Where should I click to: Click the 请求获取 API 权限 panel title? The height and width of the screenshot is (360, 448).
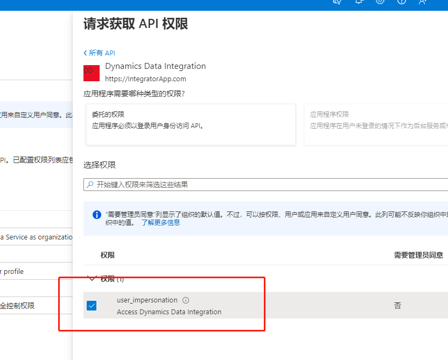(136, 24)
